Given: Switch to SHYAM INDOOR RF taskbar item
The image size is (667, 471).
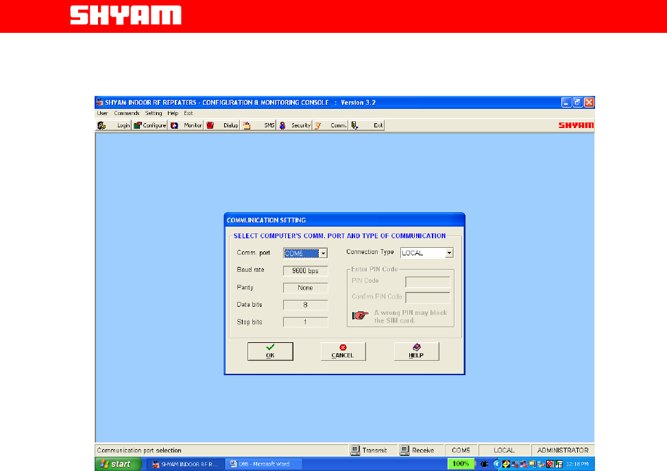Looking at the screenshot, I should pos(184,464).
